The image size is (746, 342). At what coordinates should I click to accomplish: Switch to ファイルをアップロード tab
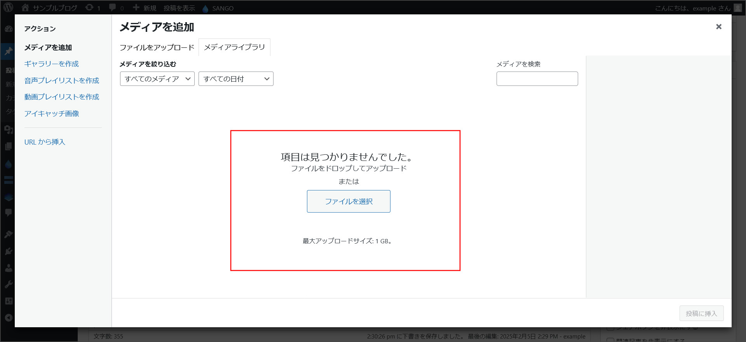157,47
